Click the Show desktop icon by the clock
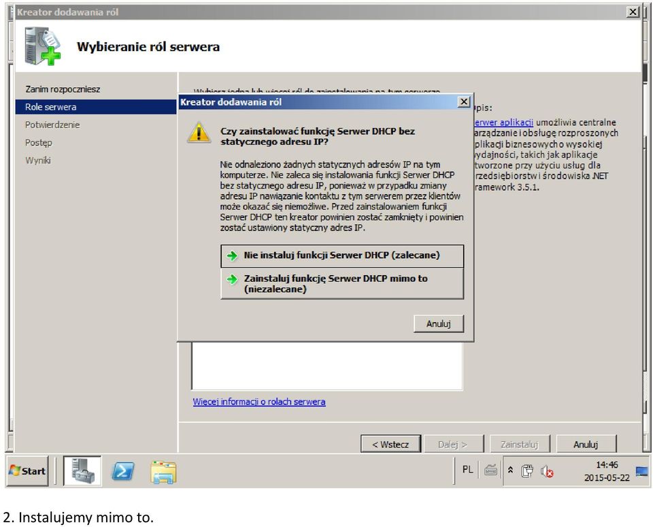The width and height of the screenshot is (653, 527). click(641, 471)
